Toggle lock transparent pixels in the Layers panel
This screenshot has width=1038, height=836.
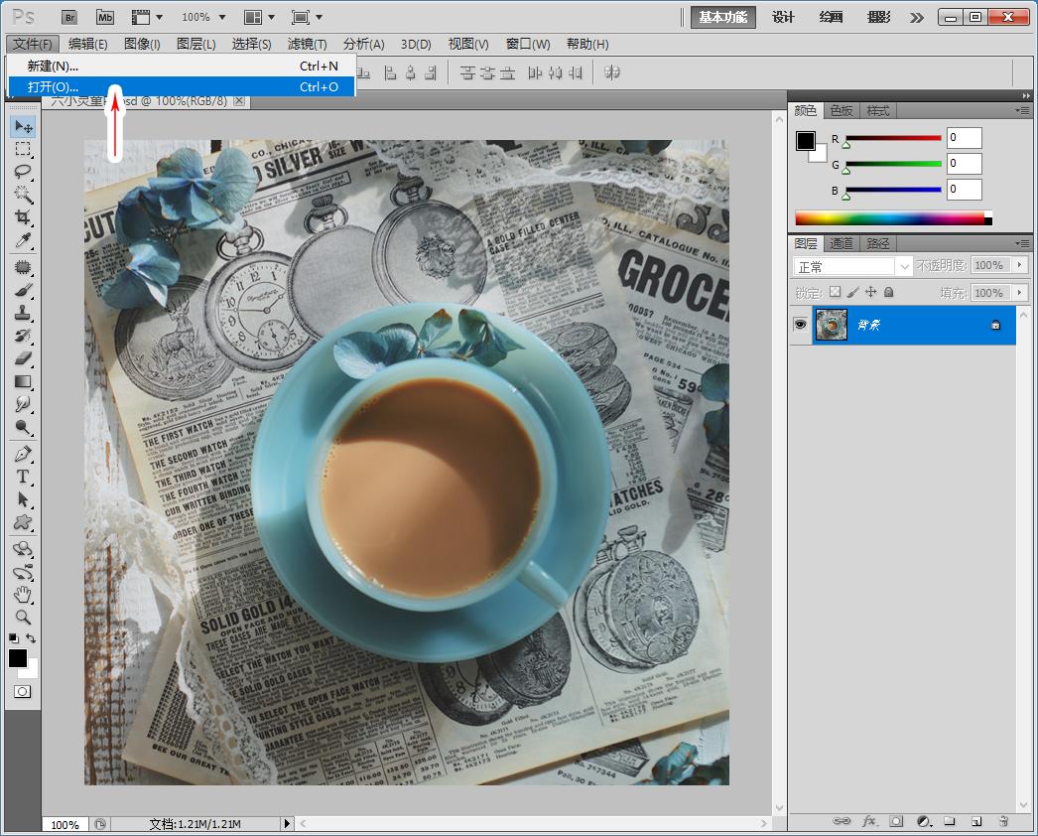835,292
